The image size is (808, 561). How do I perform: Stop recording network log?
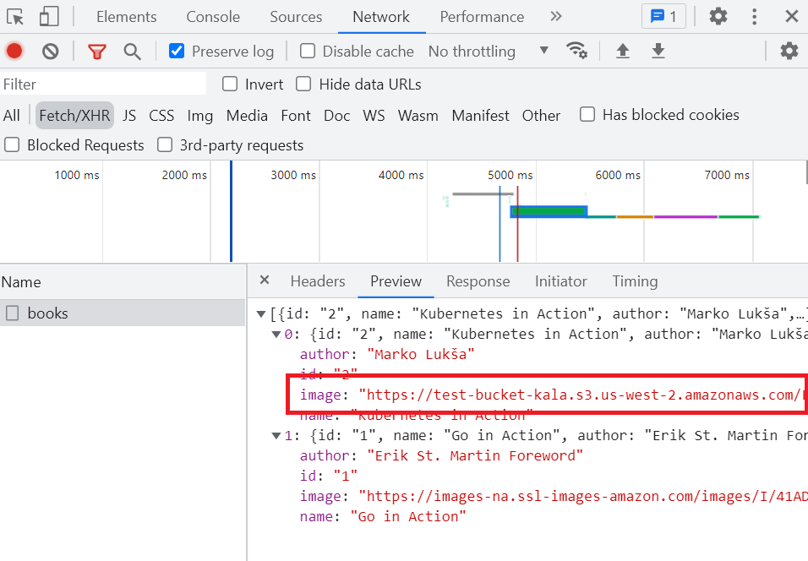14,52
